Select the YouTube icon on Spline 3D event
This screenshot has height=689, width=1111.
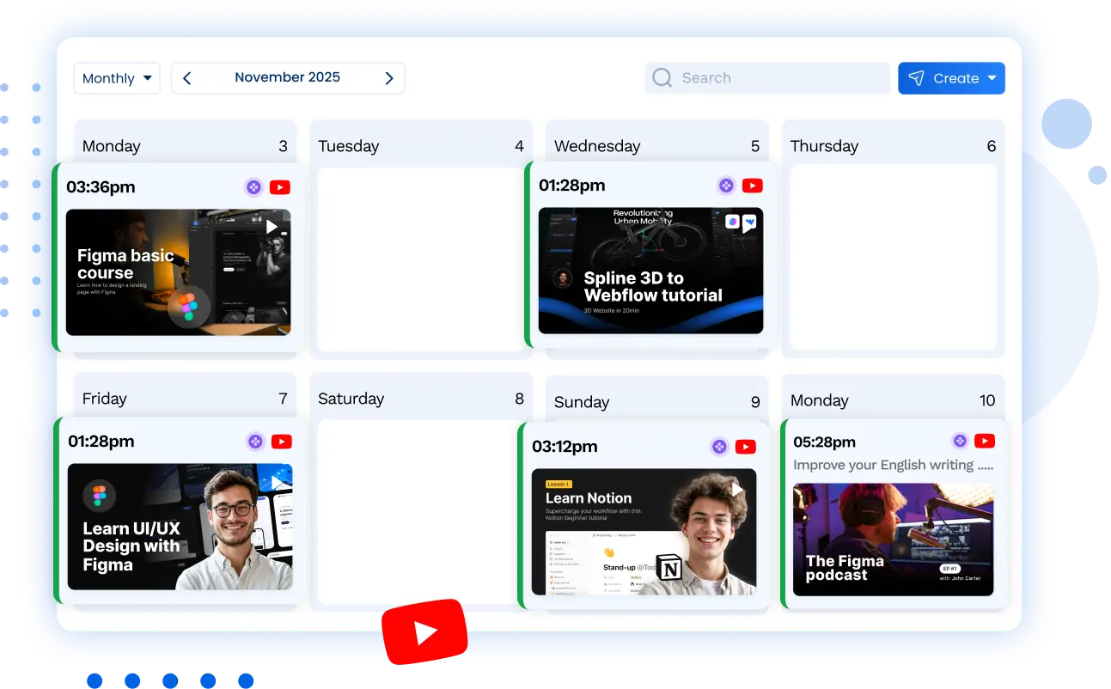click(752, 185)
